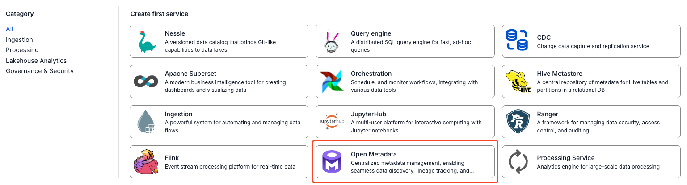
Task: Open the Nessie service title
Action: pos(175,33)
